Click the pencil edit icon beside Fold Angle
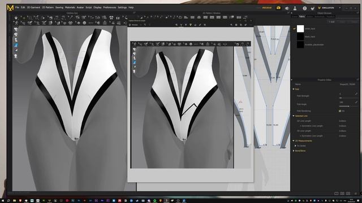Screen dimensions: 362x203 tap(356, 102)
